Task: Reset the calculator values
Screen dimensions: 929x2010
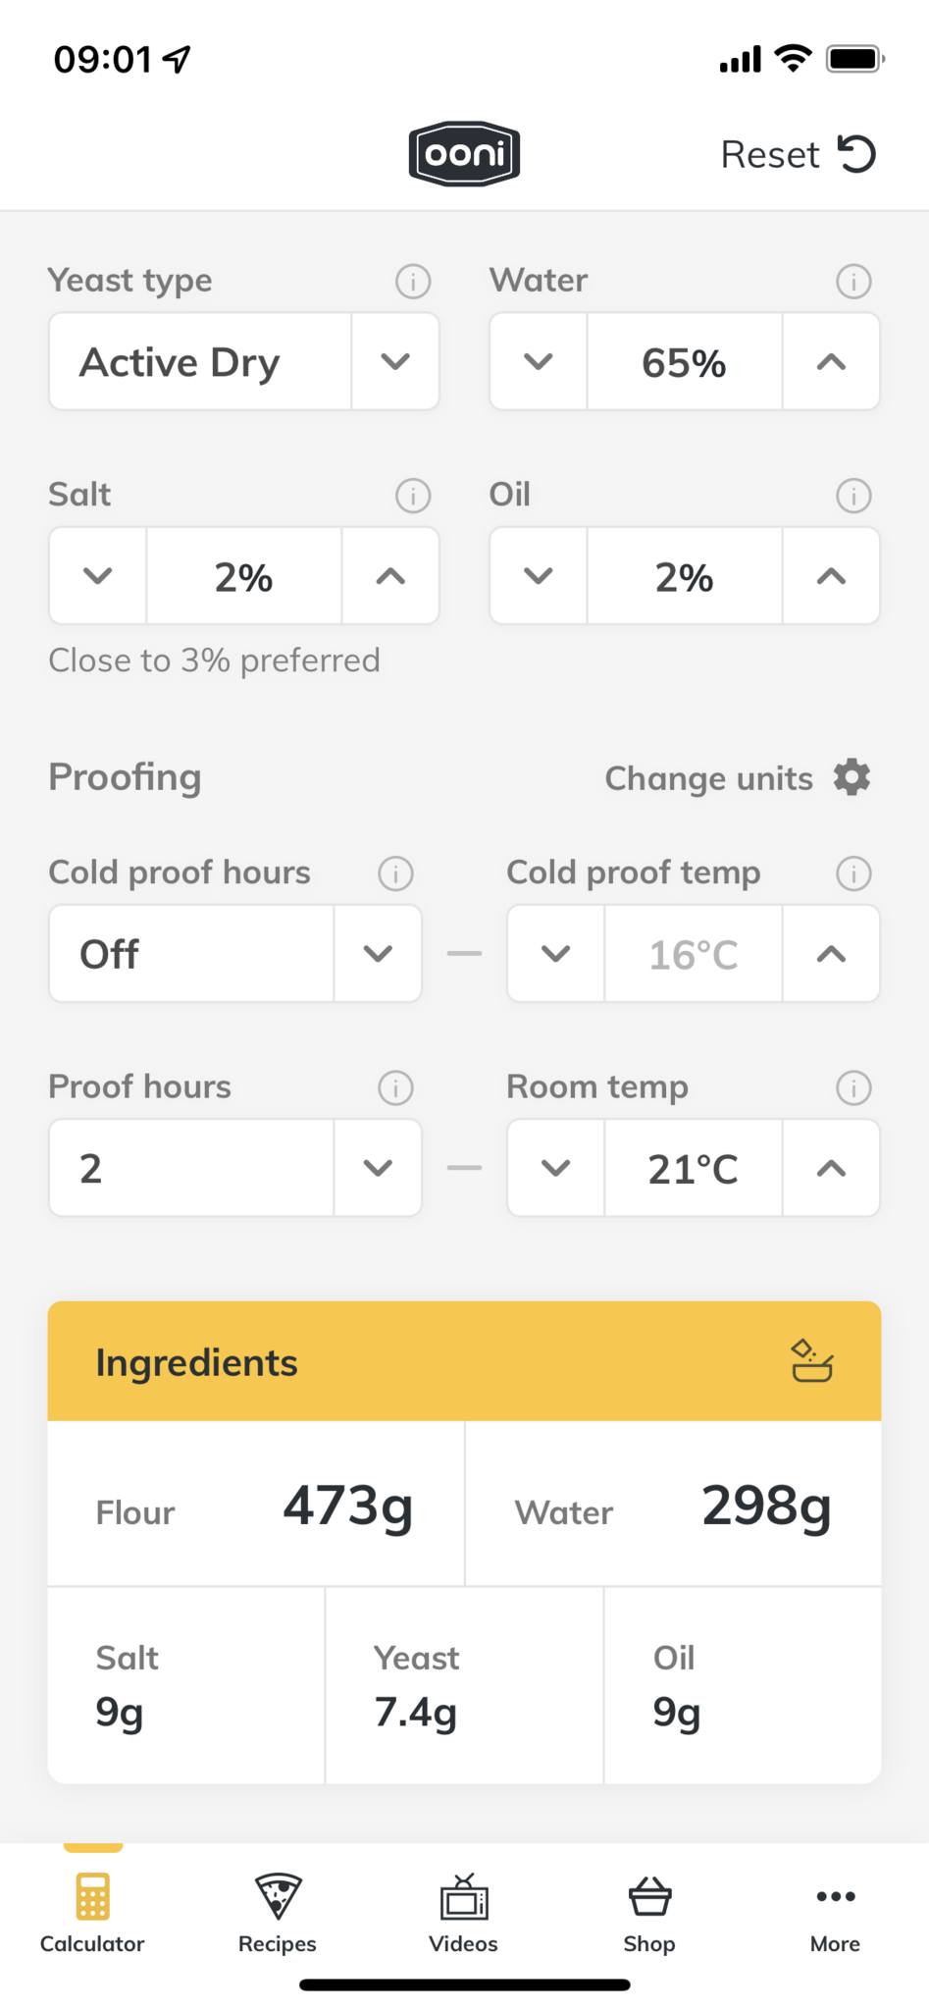Action: [x=799, y=154]
